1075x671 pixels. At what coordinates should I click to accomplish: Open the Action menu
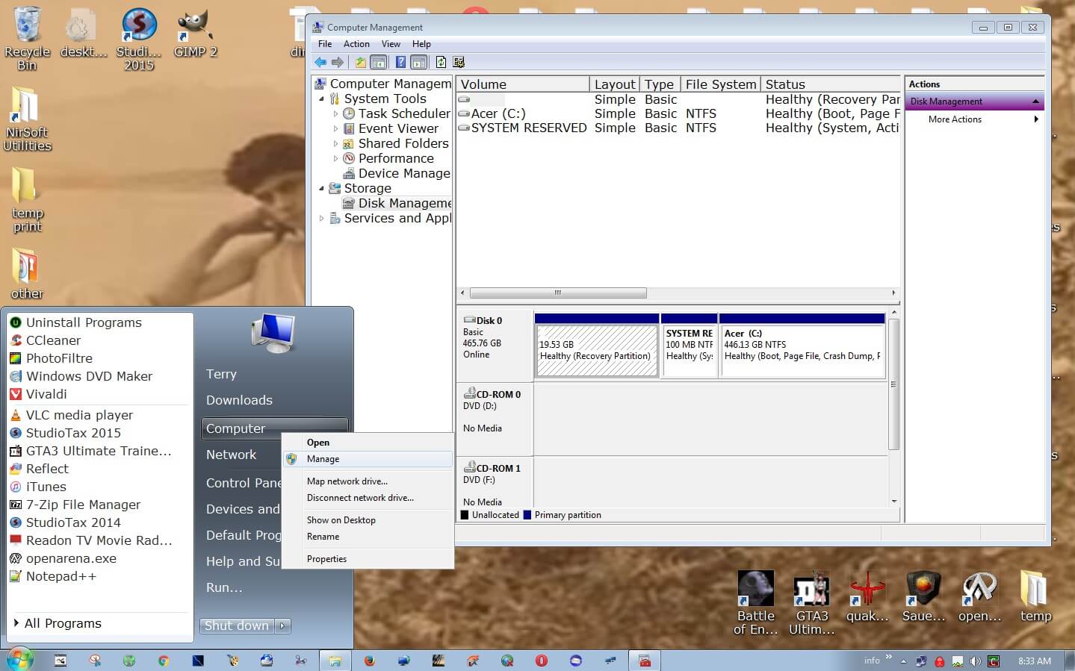[356, 44]
